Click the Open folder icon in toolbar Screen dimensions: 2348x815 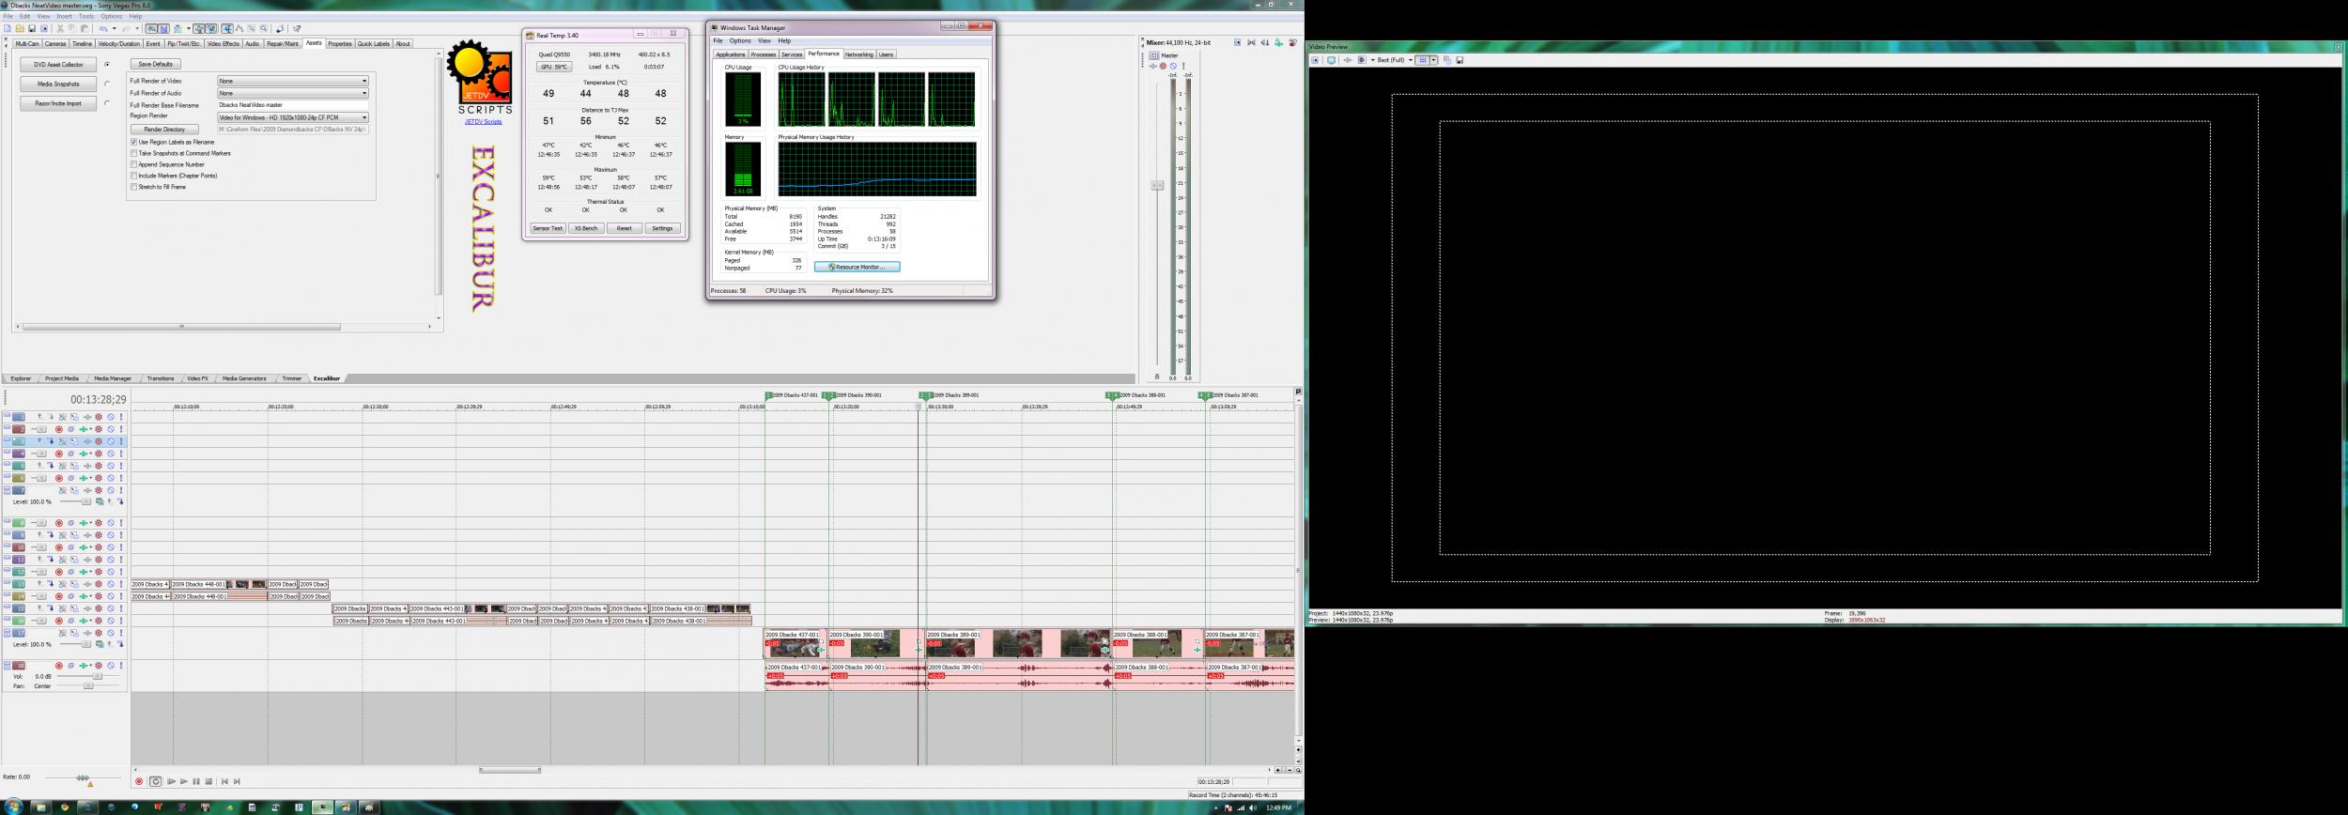point(20,29)
